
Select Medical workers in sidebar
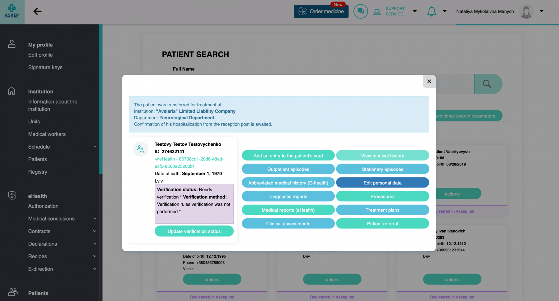pyautogui.click(x=47, y=134)
